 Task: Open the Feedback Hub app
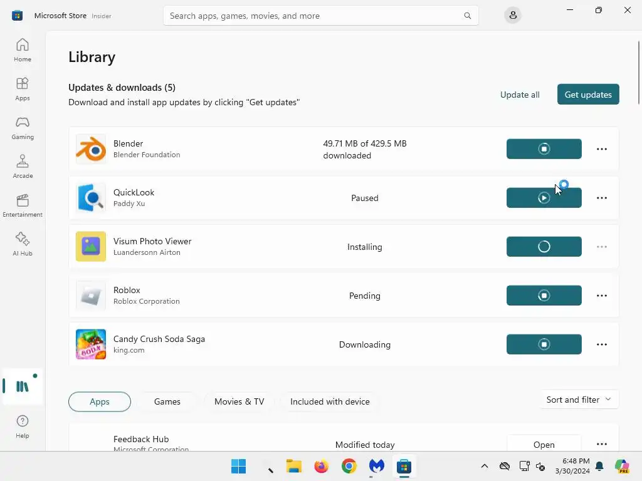click(x=544, y=444)
